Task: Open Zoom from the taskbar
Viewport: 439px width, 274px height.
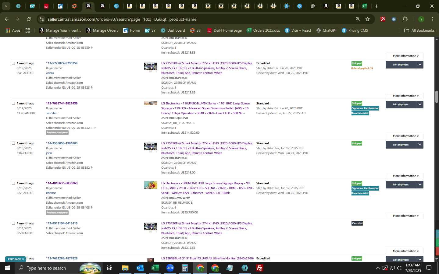Action: (170, 268)
